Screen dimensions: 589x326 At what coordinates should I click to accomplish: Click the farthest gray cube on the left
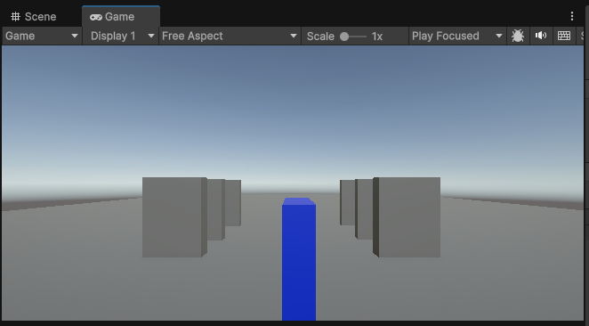pos(233,203)
